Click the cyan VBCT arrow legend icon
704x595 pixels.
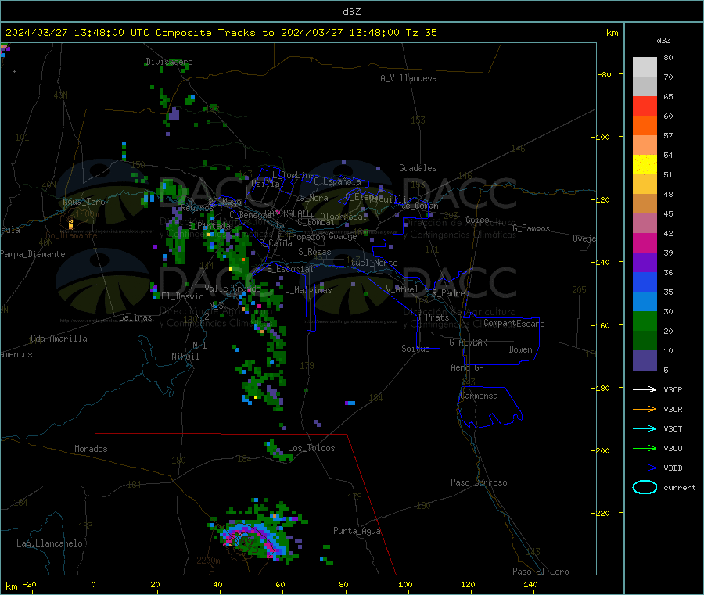click(x=645, y=429)
